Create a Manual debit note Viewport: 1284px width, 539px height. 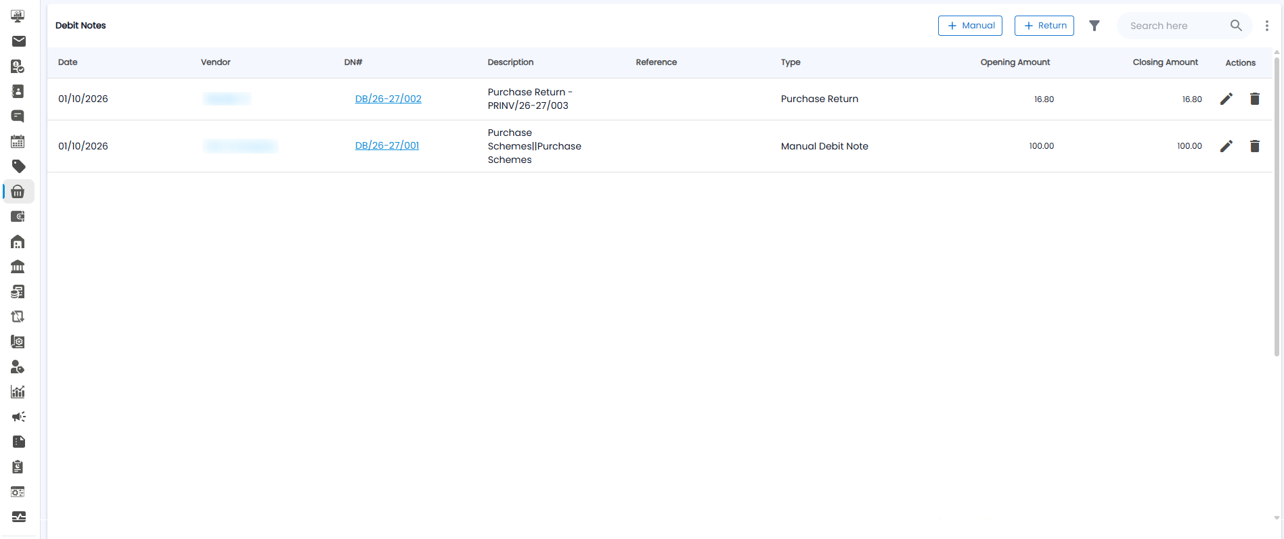click(970, 26)
